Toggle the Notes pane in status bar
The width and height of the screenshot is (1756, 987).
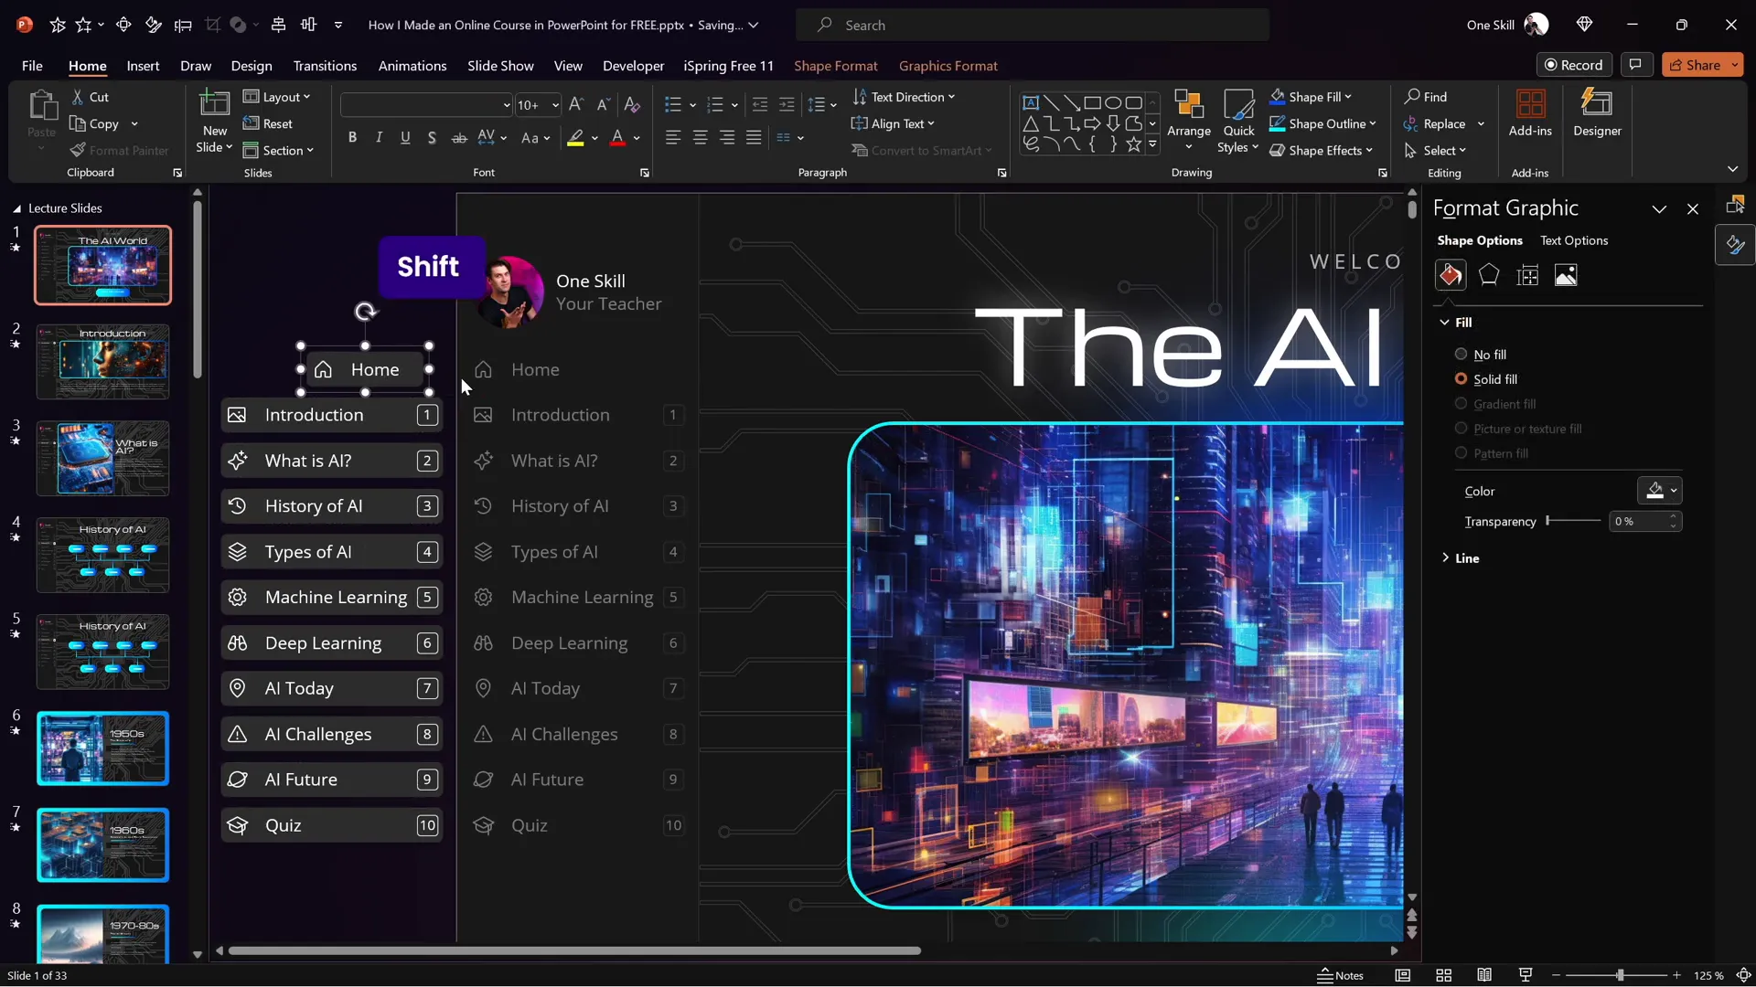(x=1341, y=975)
